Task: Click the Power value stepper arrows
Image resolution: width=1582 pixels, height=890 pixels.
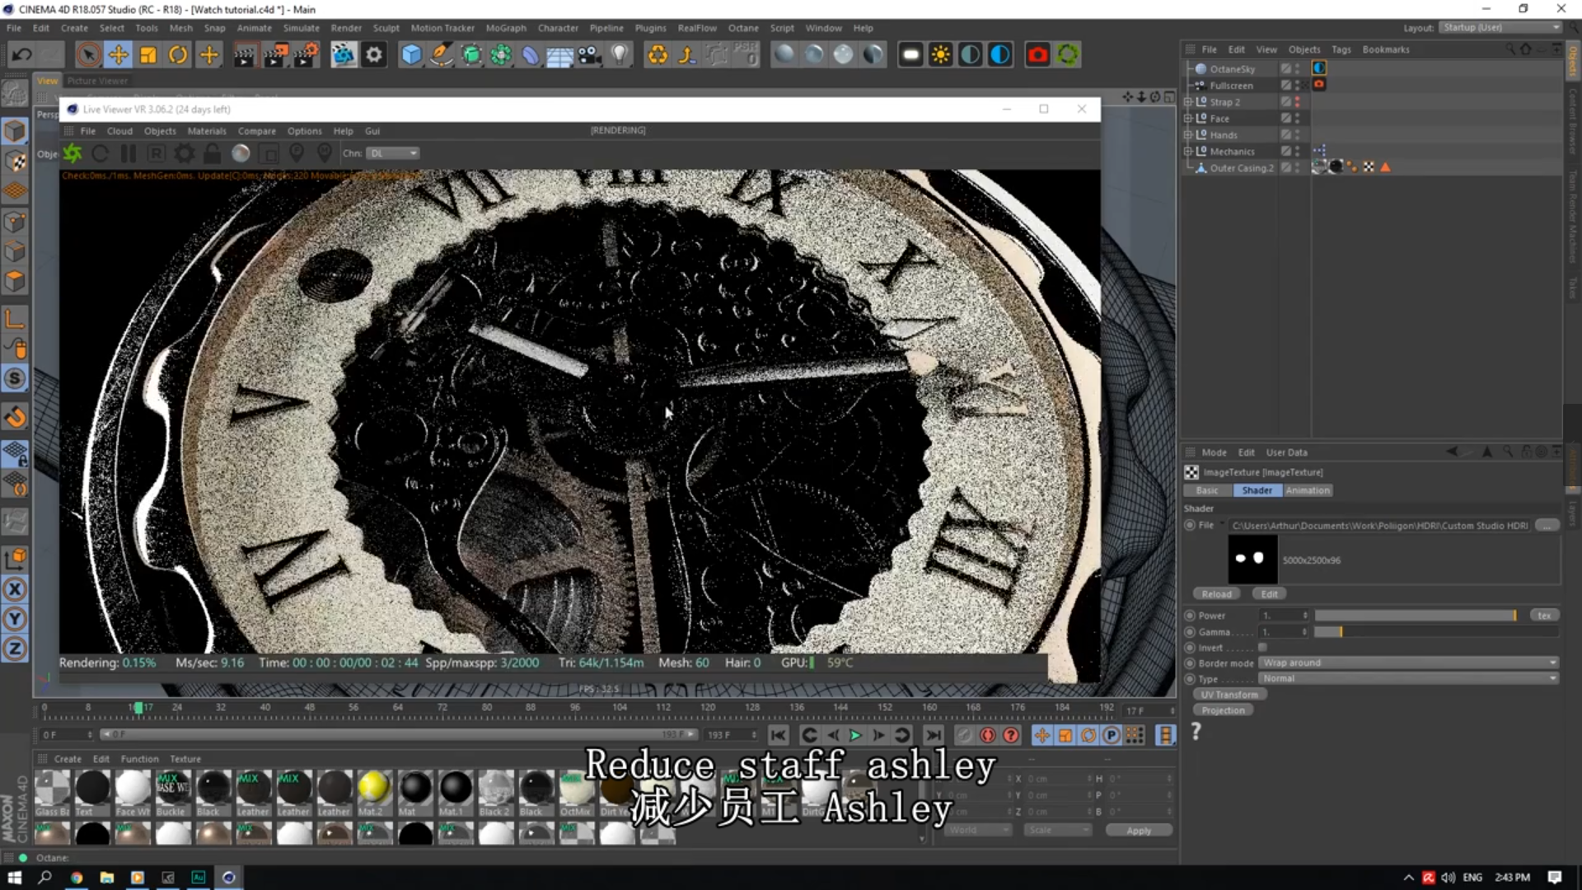Action: click(1304, 616)
